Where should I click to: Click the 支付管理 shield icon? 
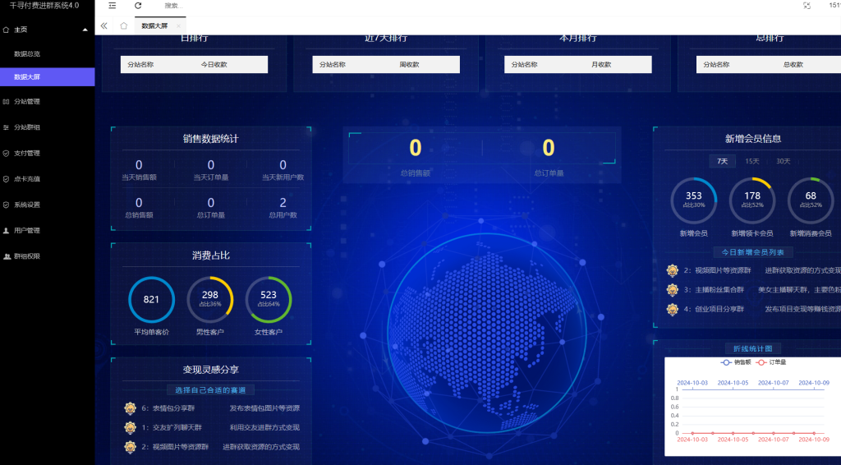point(6,153)
